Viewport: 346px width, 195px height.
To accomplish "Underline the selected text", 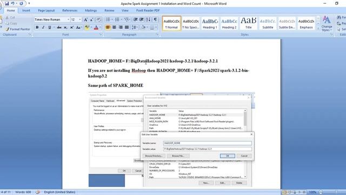I will click(50, 28).
